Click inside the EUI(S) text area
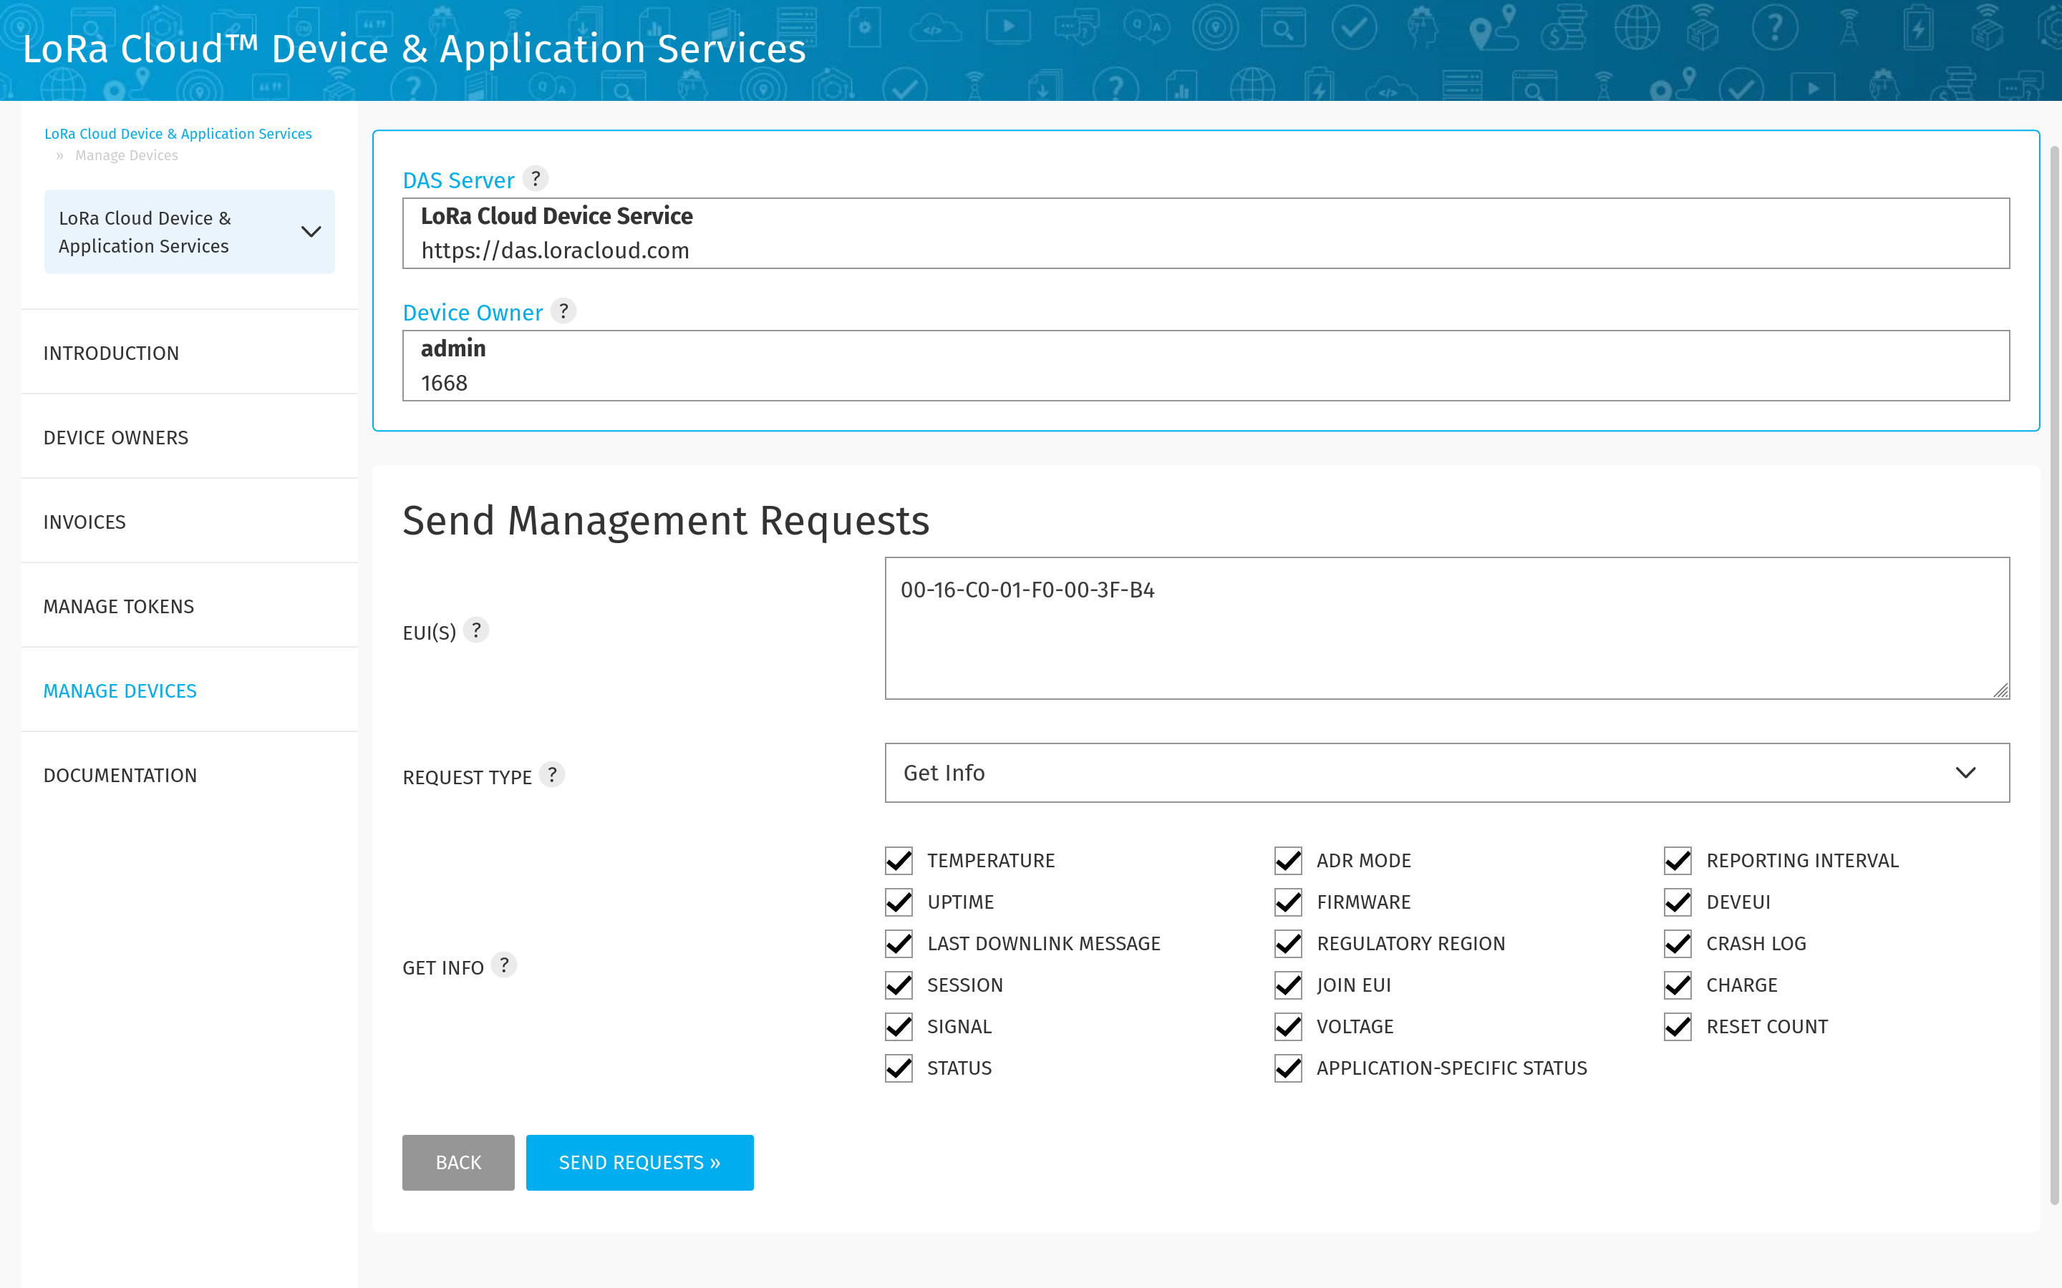The width and height of the screenshot is (2062, 1288). click(1447, 629)
